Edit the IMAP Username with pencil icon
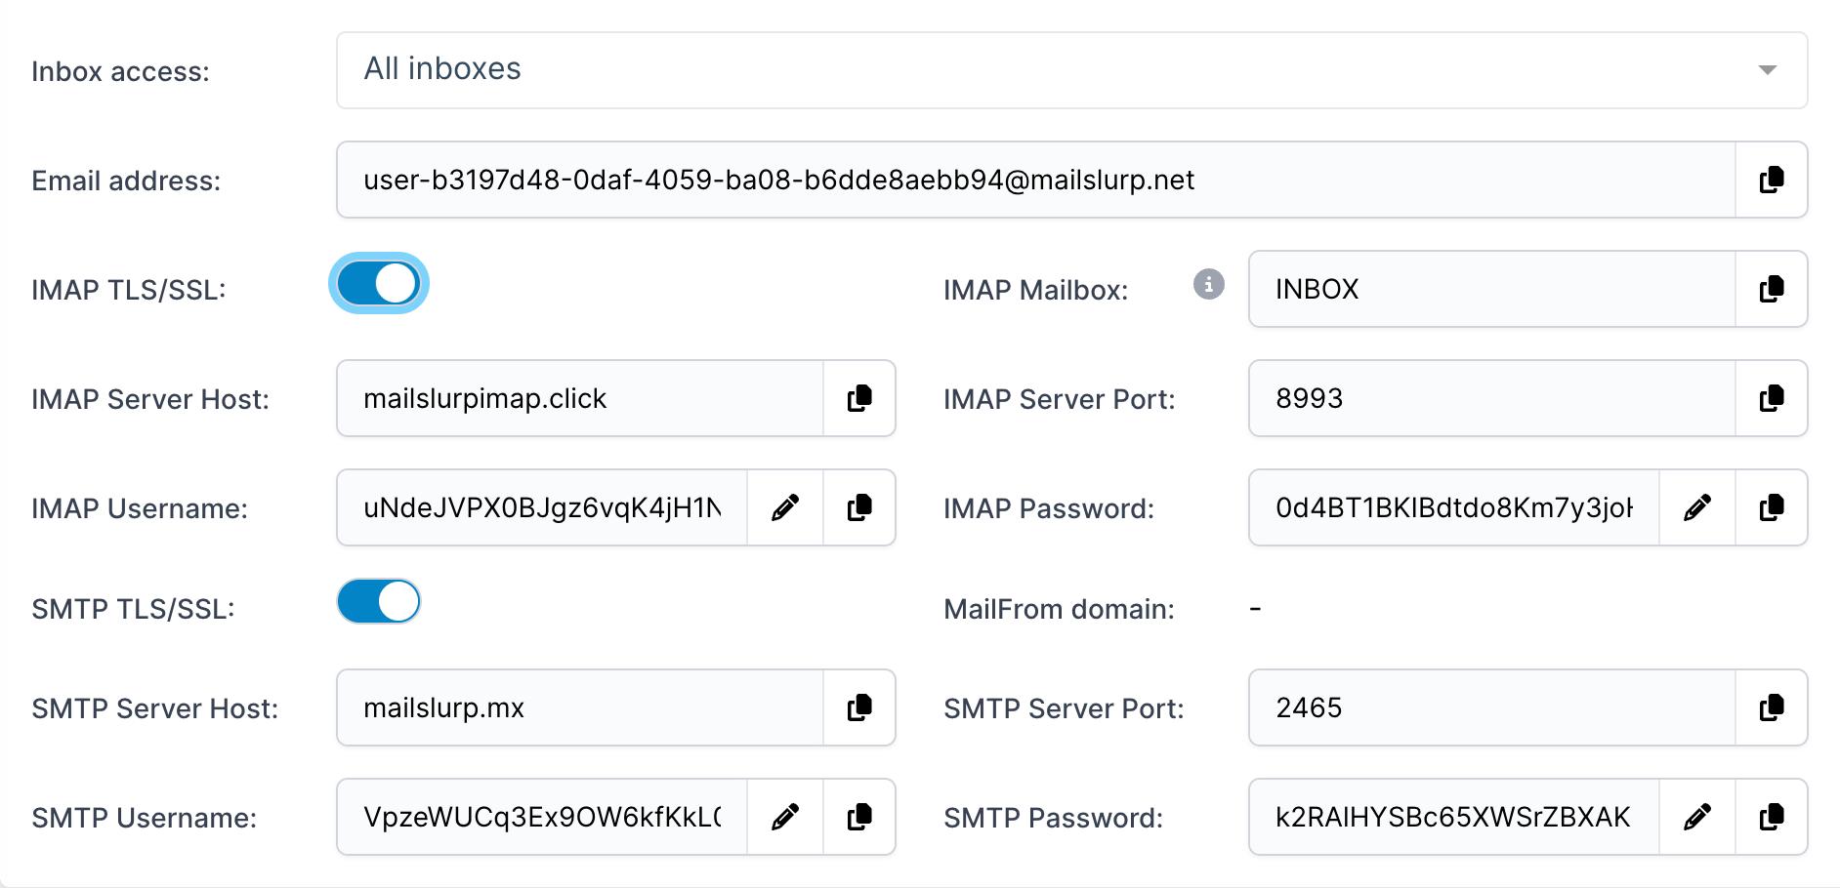The image size is (1840, 888). [784, 507]
